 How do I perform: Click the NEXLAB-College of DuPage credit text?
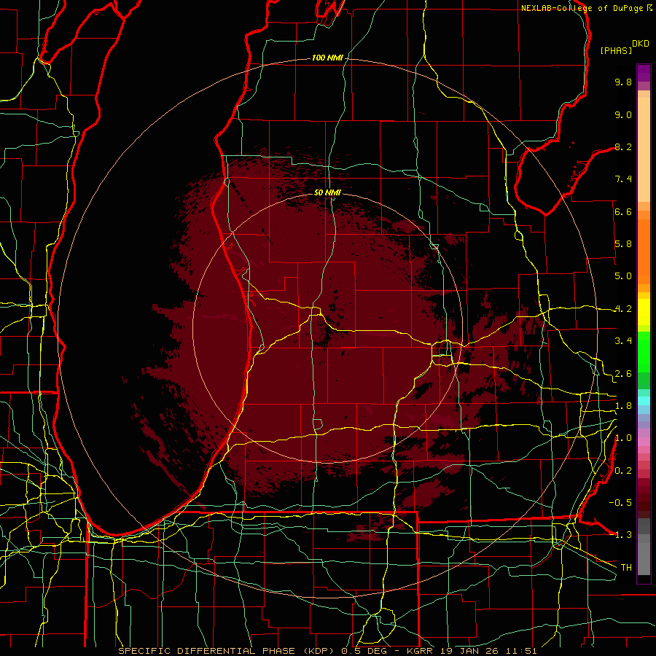point(582,8)
